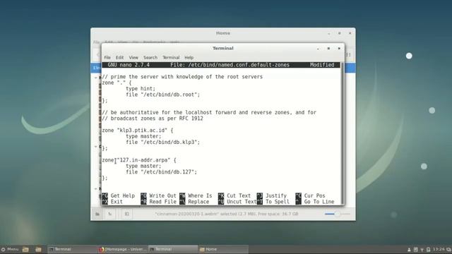
Task: Show treeview sidebar icon in Home window
Action: tap(110, 214)
